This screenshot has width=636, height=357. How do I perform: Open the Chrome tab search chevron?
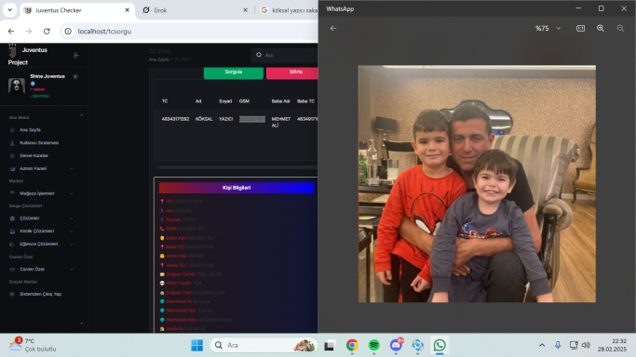9,9
